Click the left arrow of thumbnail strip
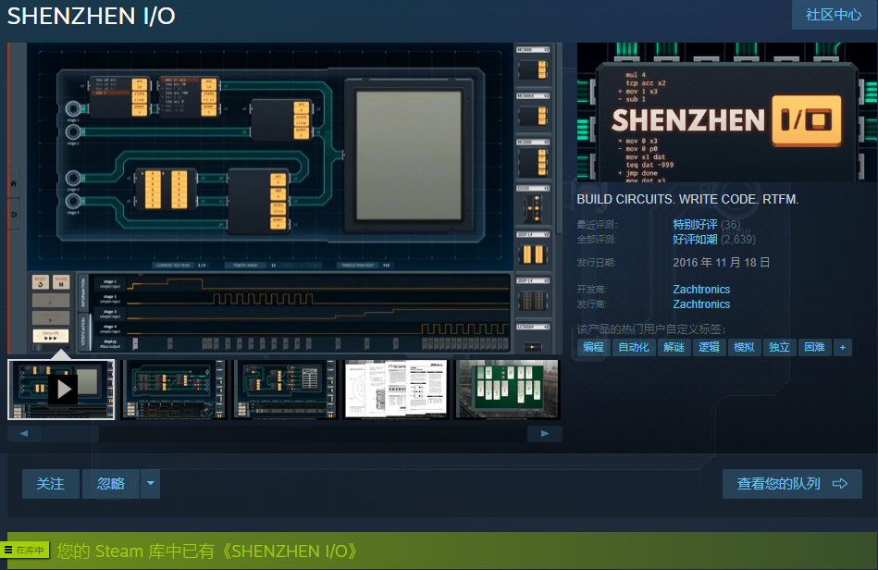 click(x=23, y=433)
